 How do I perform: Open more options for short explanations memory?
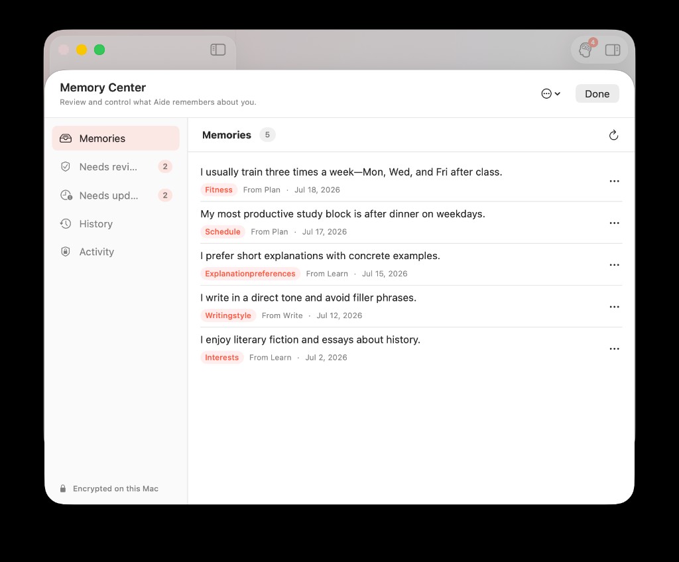click(x=614, y=264)
